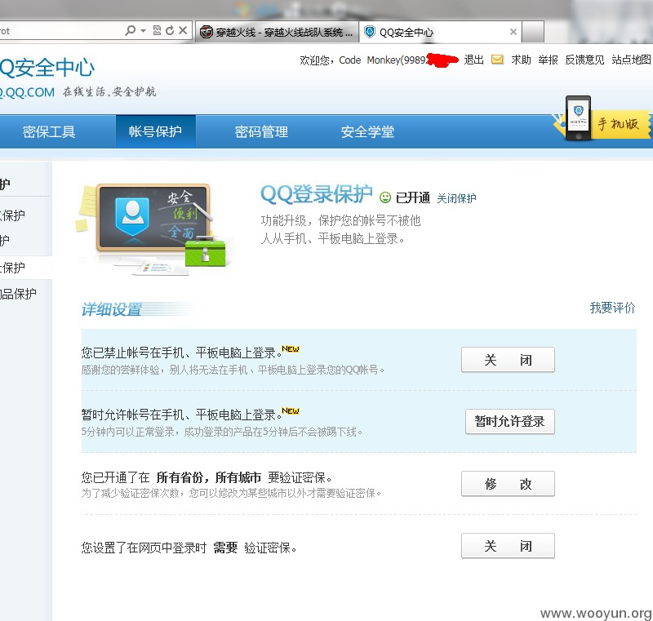Image resolution: width=653 pixels, height=621 pixels.
Task: Switch to the 穿越火线战队系统 browser tab
Action: click(277, 32)
